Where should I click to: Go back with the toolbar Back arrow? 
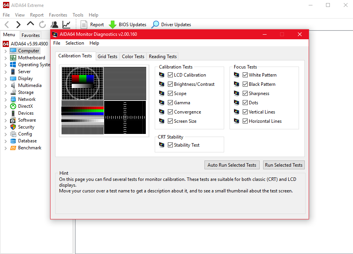(7, 25)
